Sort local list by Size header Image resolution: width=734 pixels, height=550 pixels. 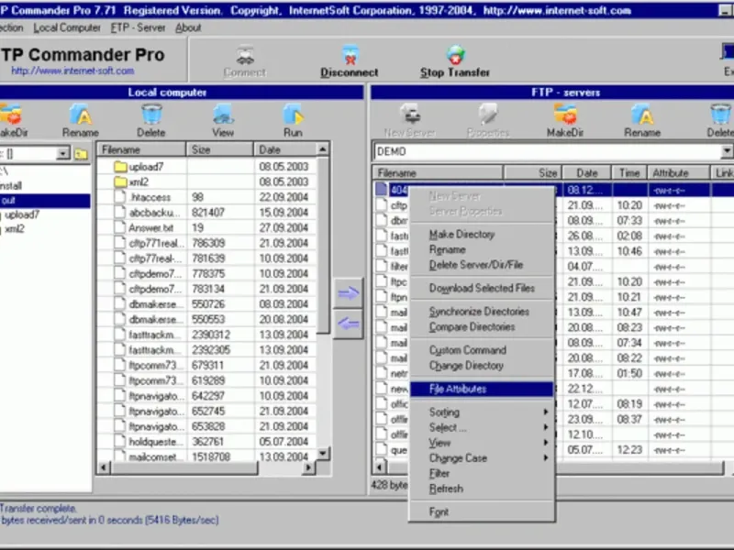point(220,149)
